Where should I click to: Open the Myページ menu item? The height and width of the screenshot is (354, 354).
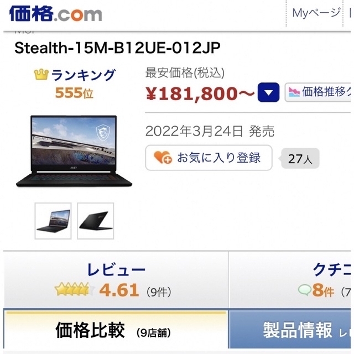tap(316, 13)
